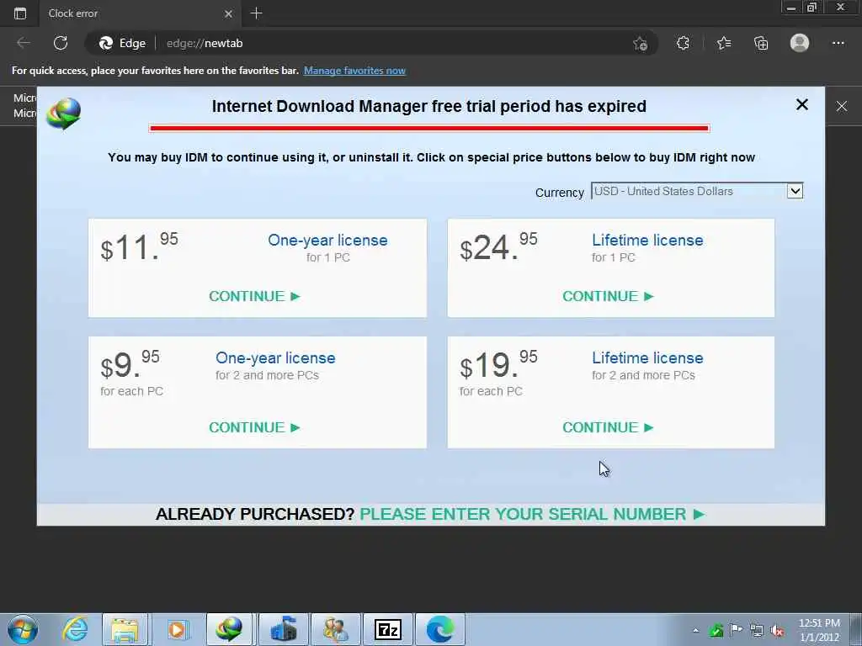Open the taskbar clock showing 12:51 PM
The image size is (862, 646).
[819, 630]
